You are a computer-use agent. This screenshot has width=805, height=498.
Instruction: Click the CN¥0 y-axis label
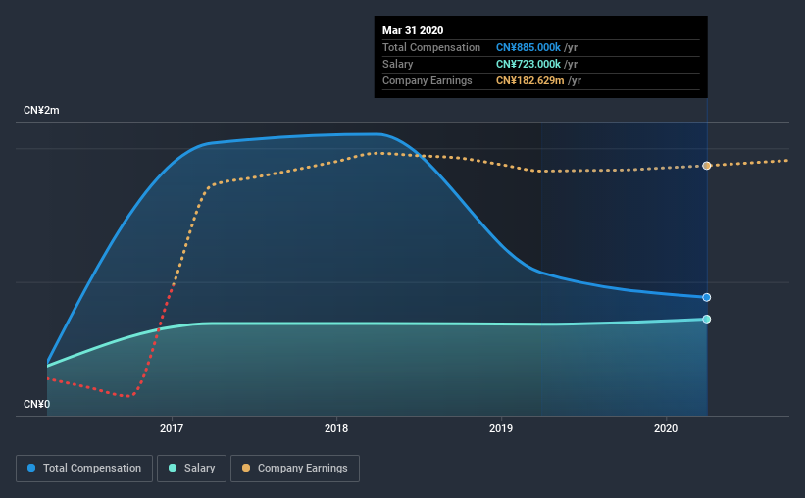(37, 405)
